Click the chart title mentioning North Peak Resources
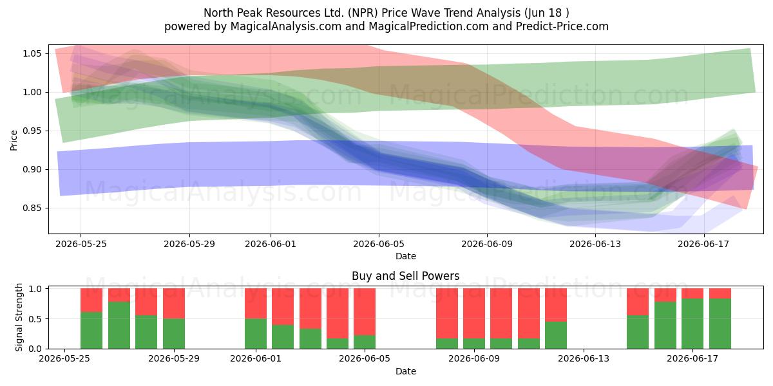Screen dimensions: 773x386 386,13
